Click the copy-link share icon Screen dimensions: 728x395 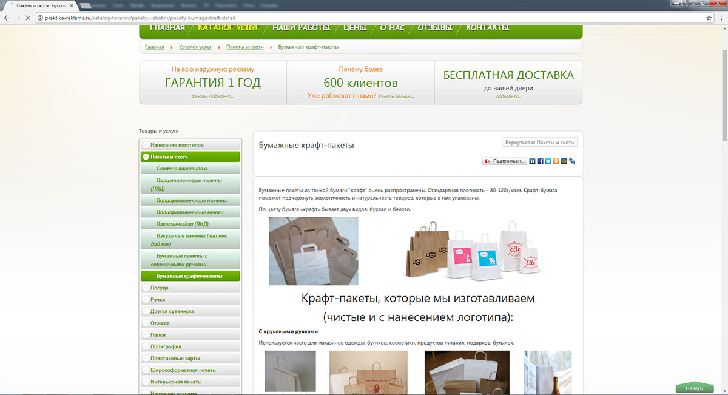coord(572,161)
